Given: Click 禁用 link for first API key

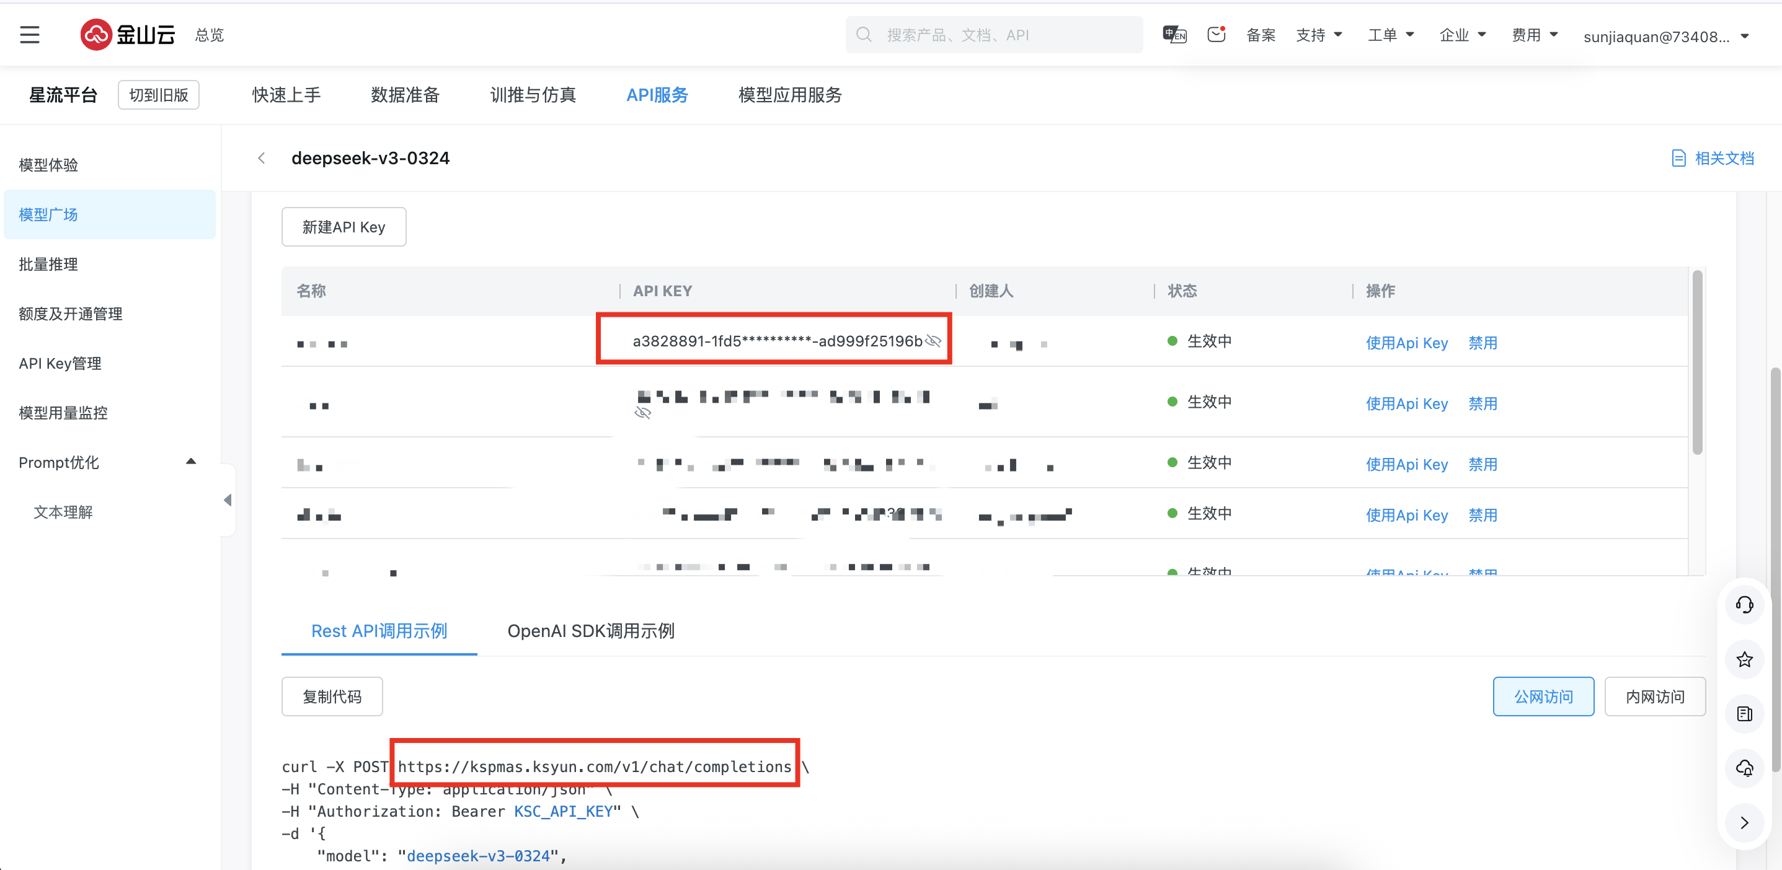Looking at the screenshot, I should coord(1482,343).
